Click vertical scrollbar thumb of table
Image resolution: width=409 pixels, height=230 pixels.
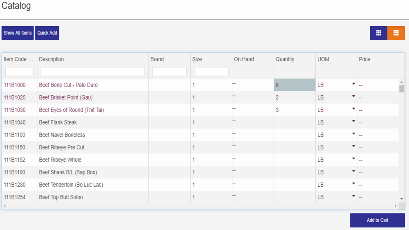point(402,89)
